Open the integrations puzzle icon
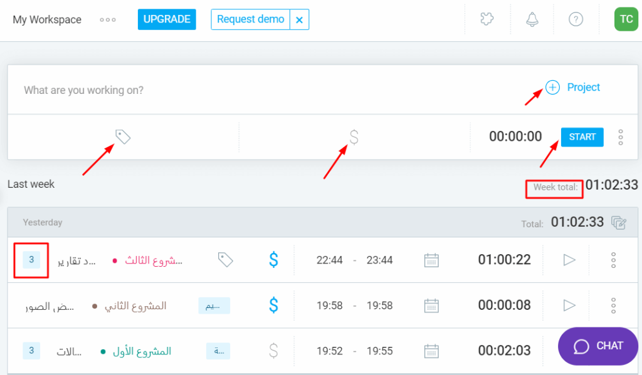Viewport: 642px width, 375px height. [487, 19]
